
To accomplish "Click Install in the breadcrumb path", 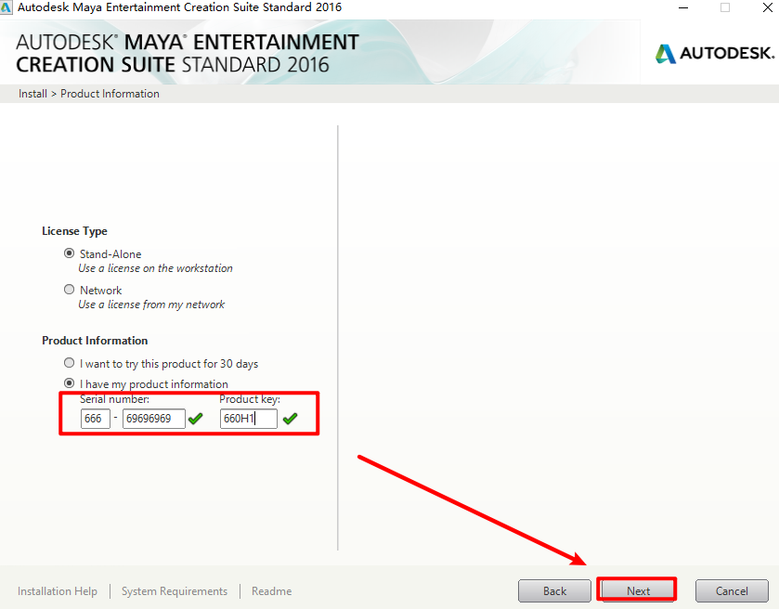I will (32, 94).
